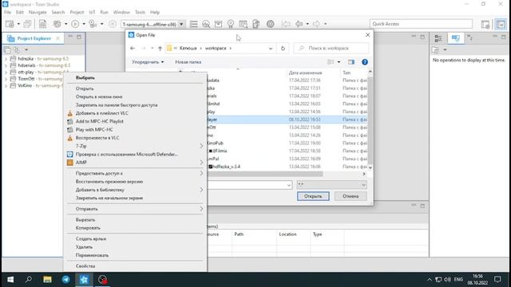
Task: Click the magnifier monitor toolbar icon
Action: point(206,24)
